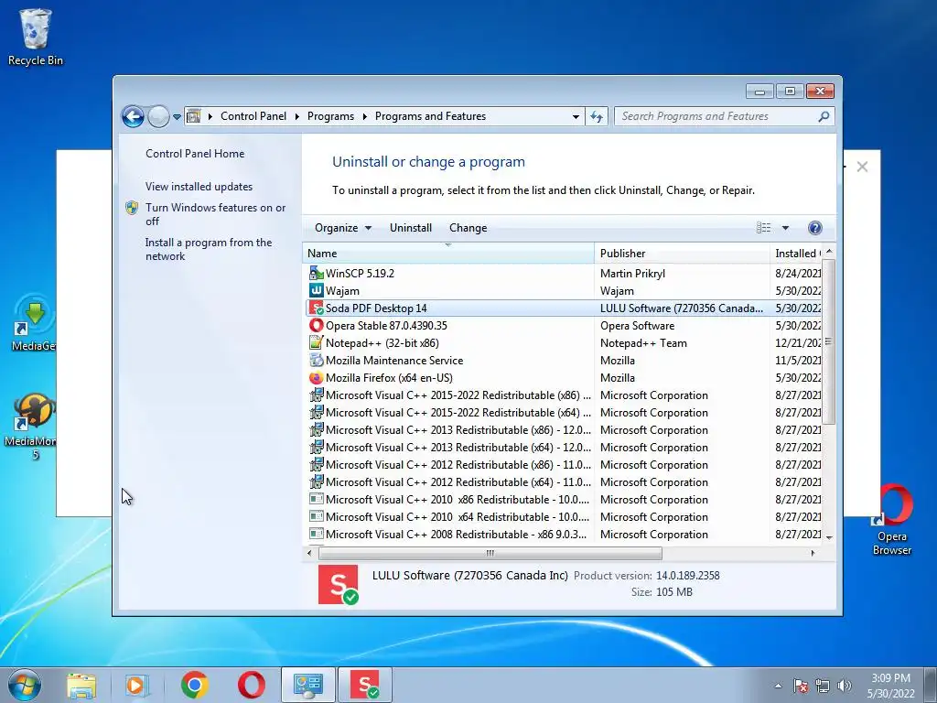Launch Opera from the taskbar

[252, 685]
